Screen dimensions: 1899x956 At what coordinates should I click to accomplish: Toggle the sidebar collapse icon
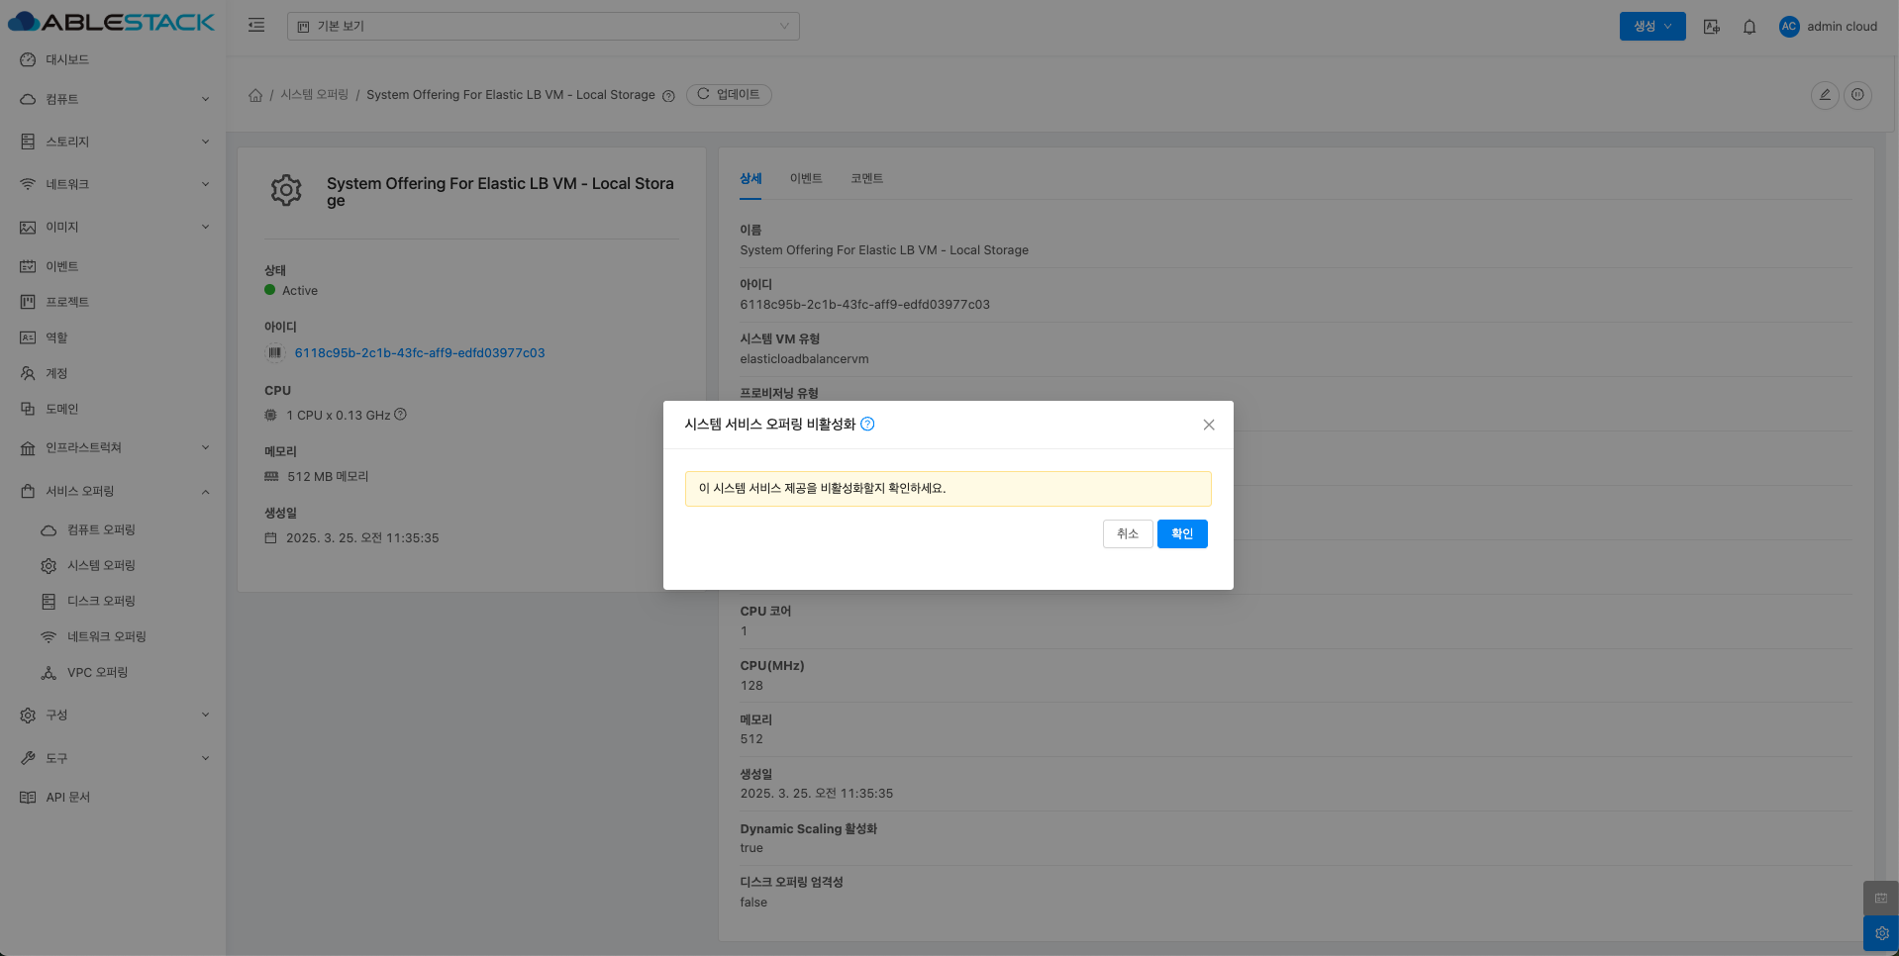click(256, 26)
